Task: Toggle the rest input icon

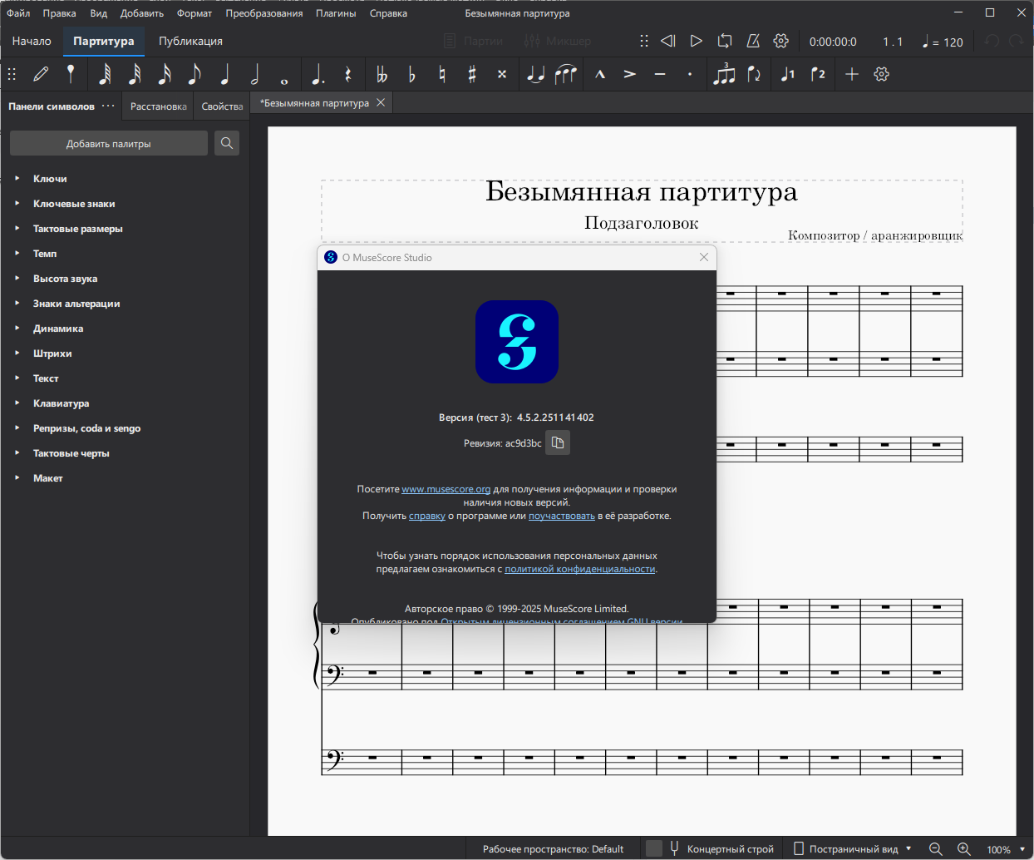Action: [x=347, y=74]
